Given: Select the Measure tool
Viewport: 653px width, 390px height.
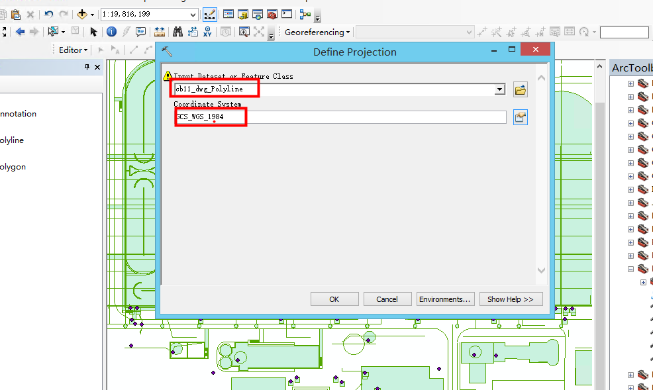Looking at the screenshot, I should (x=159, y=32).
